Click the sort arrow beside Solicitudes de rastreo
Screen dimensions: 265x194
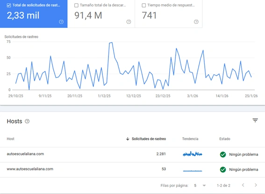pyautogui.click(x=128, y=139)
